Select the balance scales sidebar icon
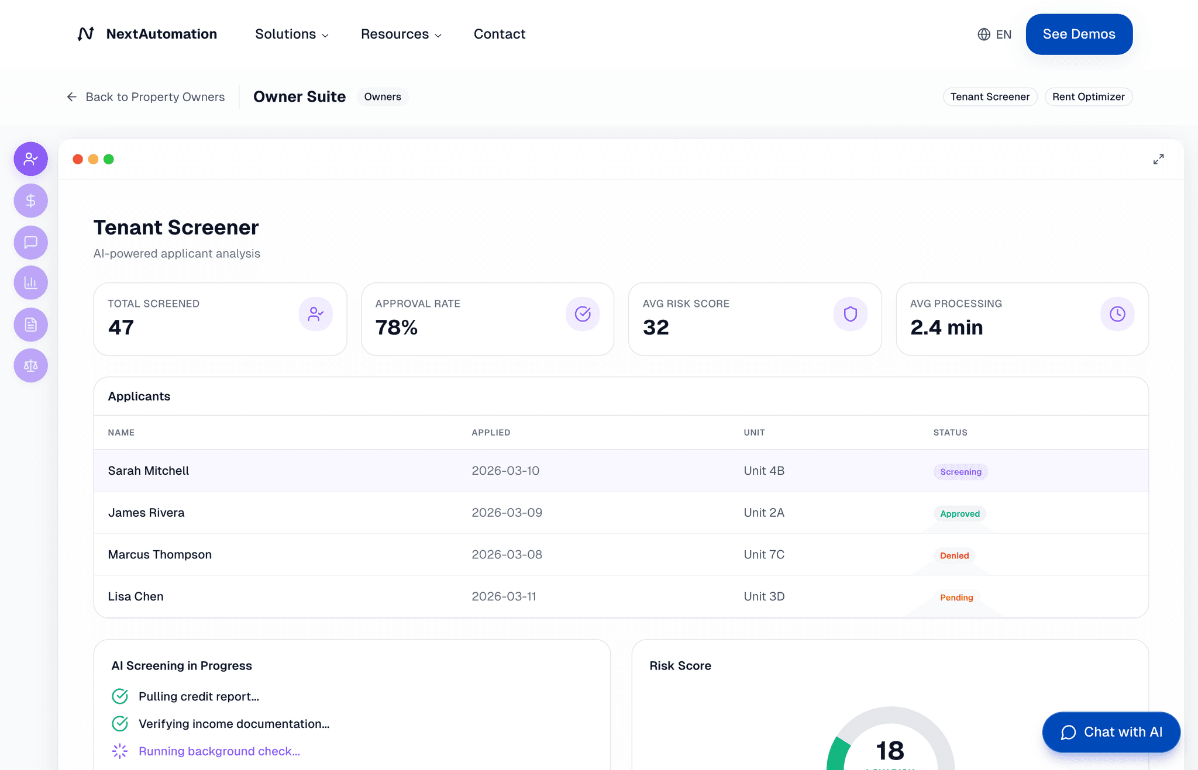Viewport: 1198px width, 770px height. coord(30,366)
